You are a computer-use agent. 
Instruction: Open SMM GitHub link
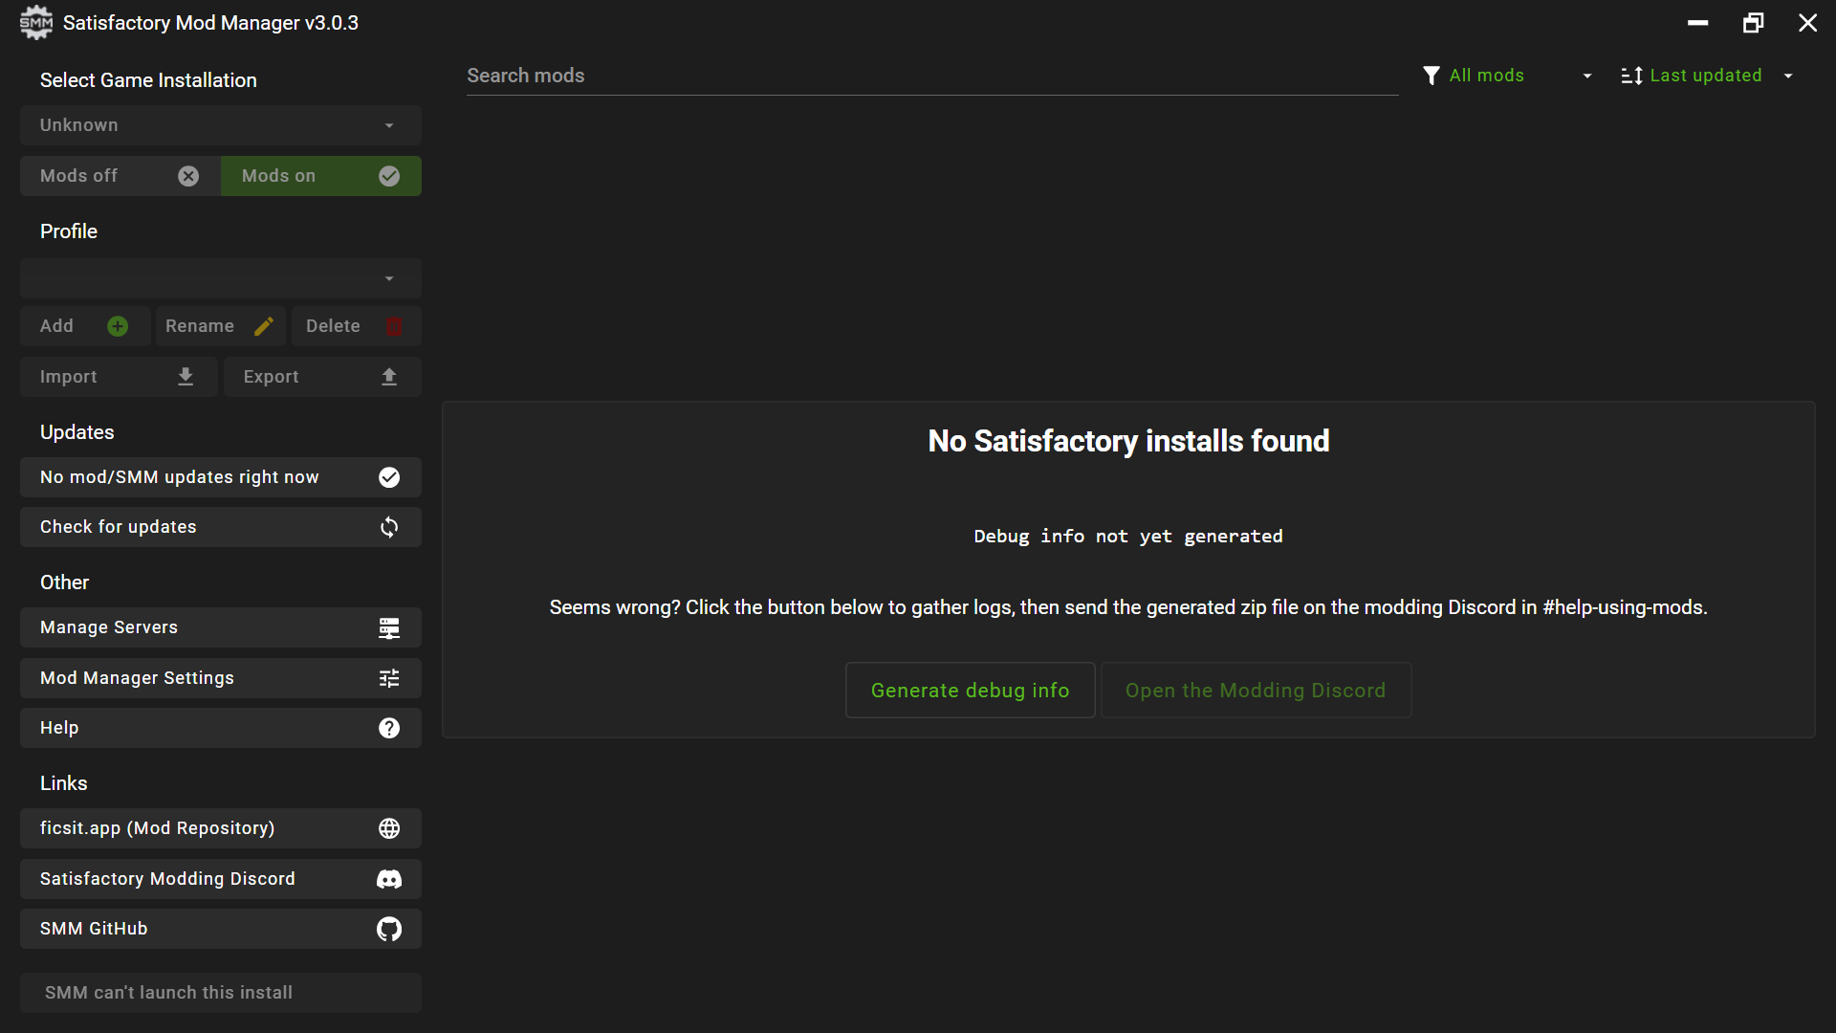point(221,929)
